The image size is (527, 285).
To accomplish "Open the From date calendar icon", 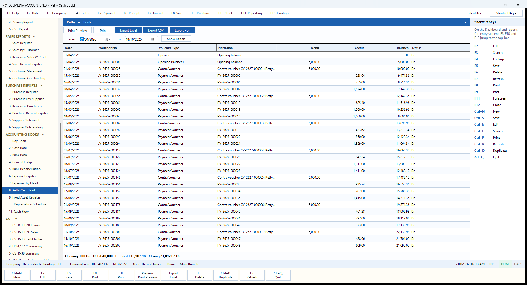I will click(x=106, y=39).
